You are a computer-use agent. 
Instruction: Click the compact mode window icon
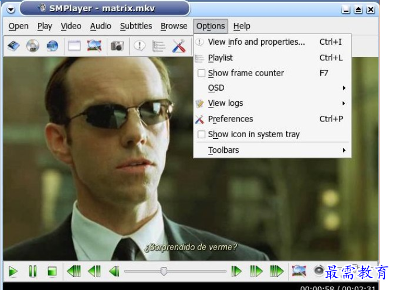pyautogui.click(x=74, y=46)
